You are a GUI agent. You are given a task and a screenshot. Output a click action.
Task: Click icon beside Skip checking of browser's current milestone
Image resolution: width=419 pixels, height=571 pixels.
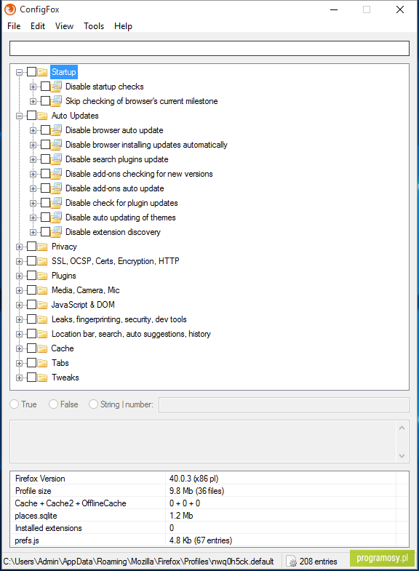56,101
